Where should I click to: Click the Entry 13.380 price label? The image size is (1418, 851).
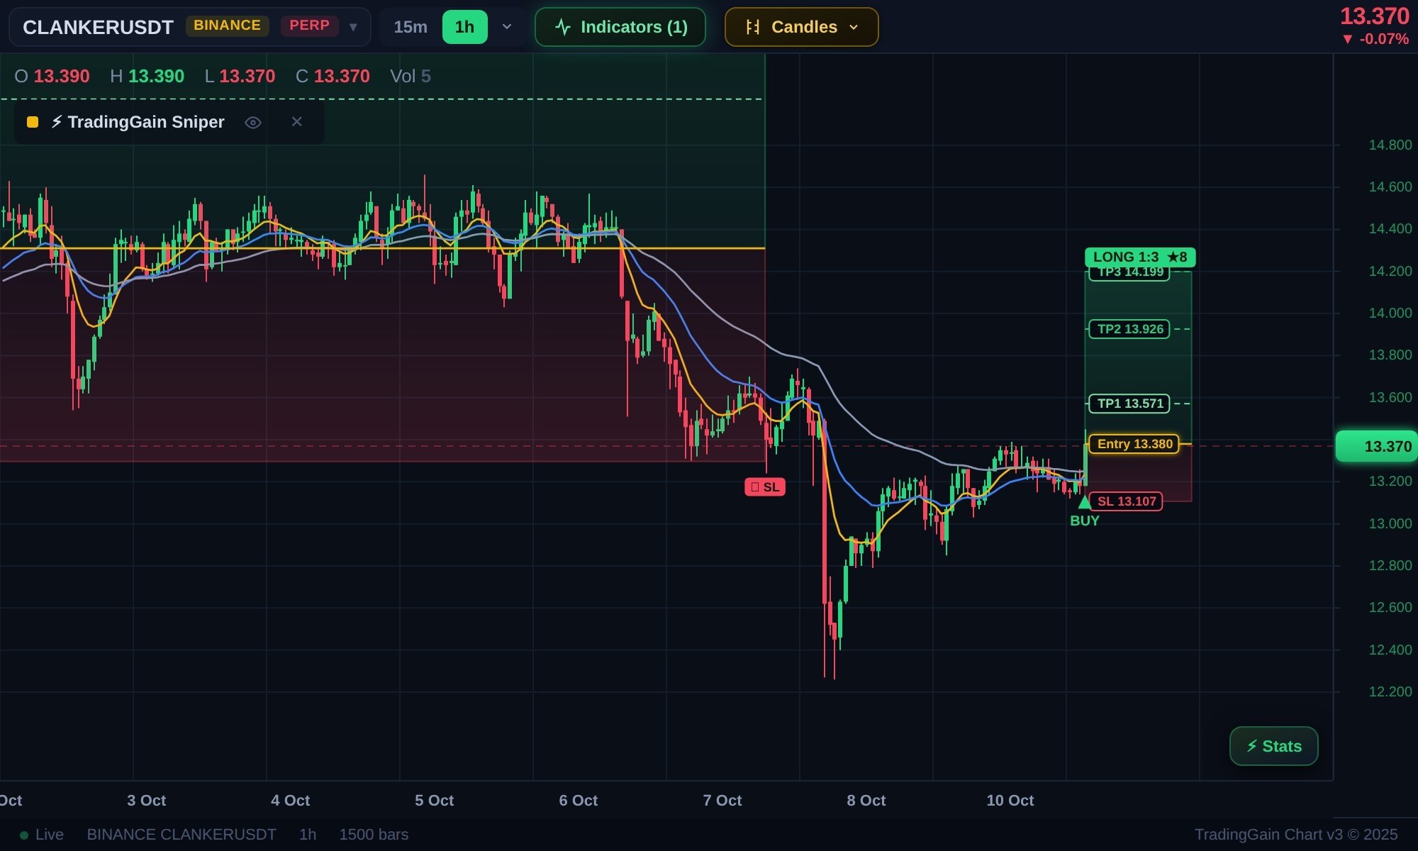(x=1134, y=444)
